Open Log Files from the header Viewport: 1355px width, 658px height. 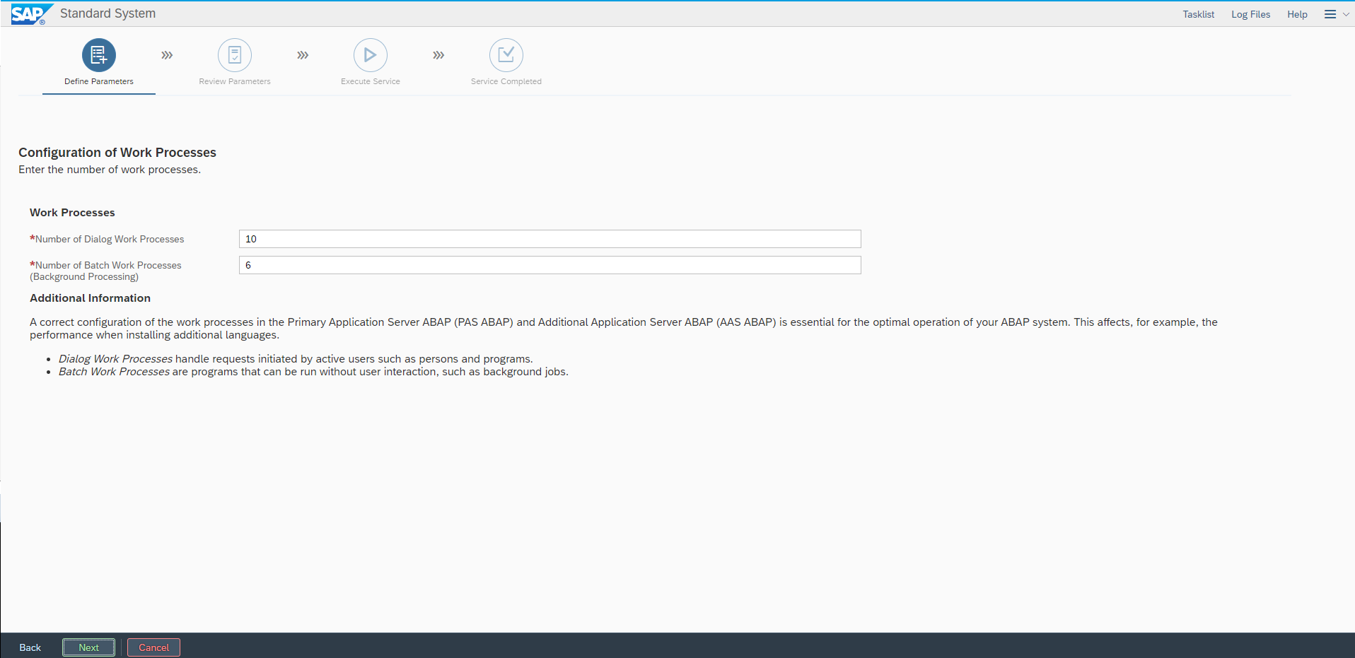(x=1250, y=14)
